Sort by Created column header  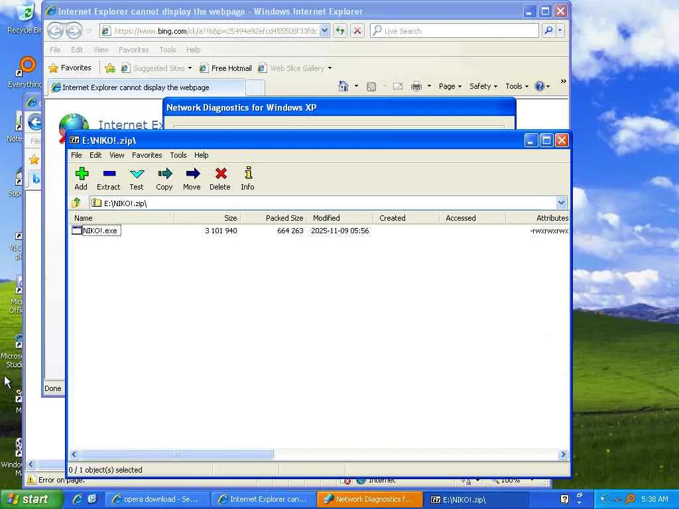(x=406, y=218)
